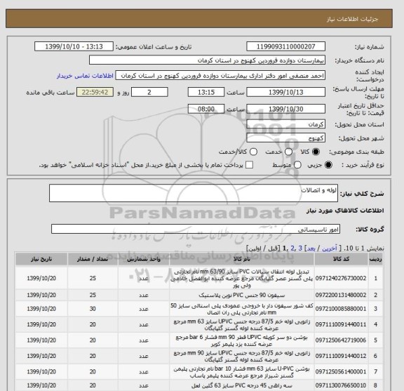Viewport: 404px width, 391px height.
Task: Click row 5 item name بوشن دو سر کوپله
Action: tap(242, 340)
